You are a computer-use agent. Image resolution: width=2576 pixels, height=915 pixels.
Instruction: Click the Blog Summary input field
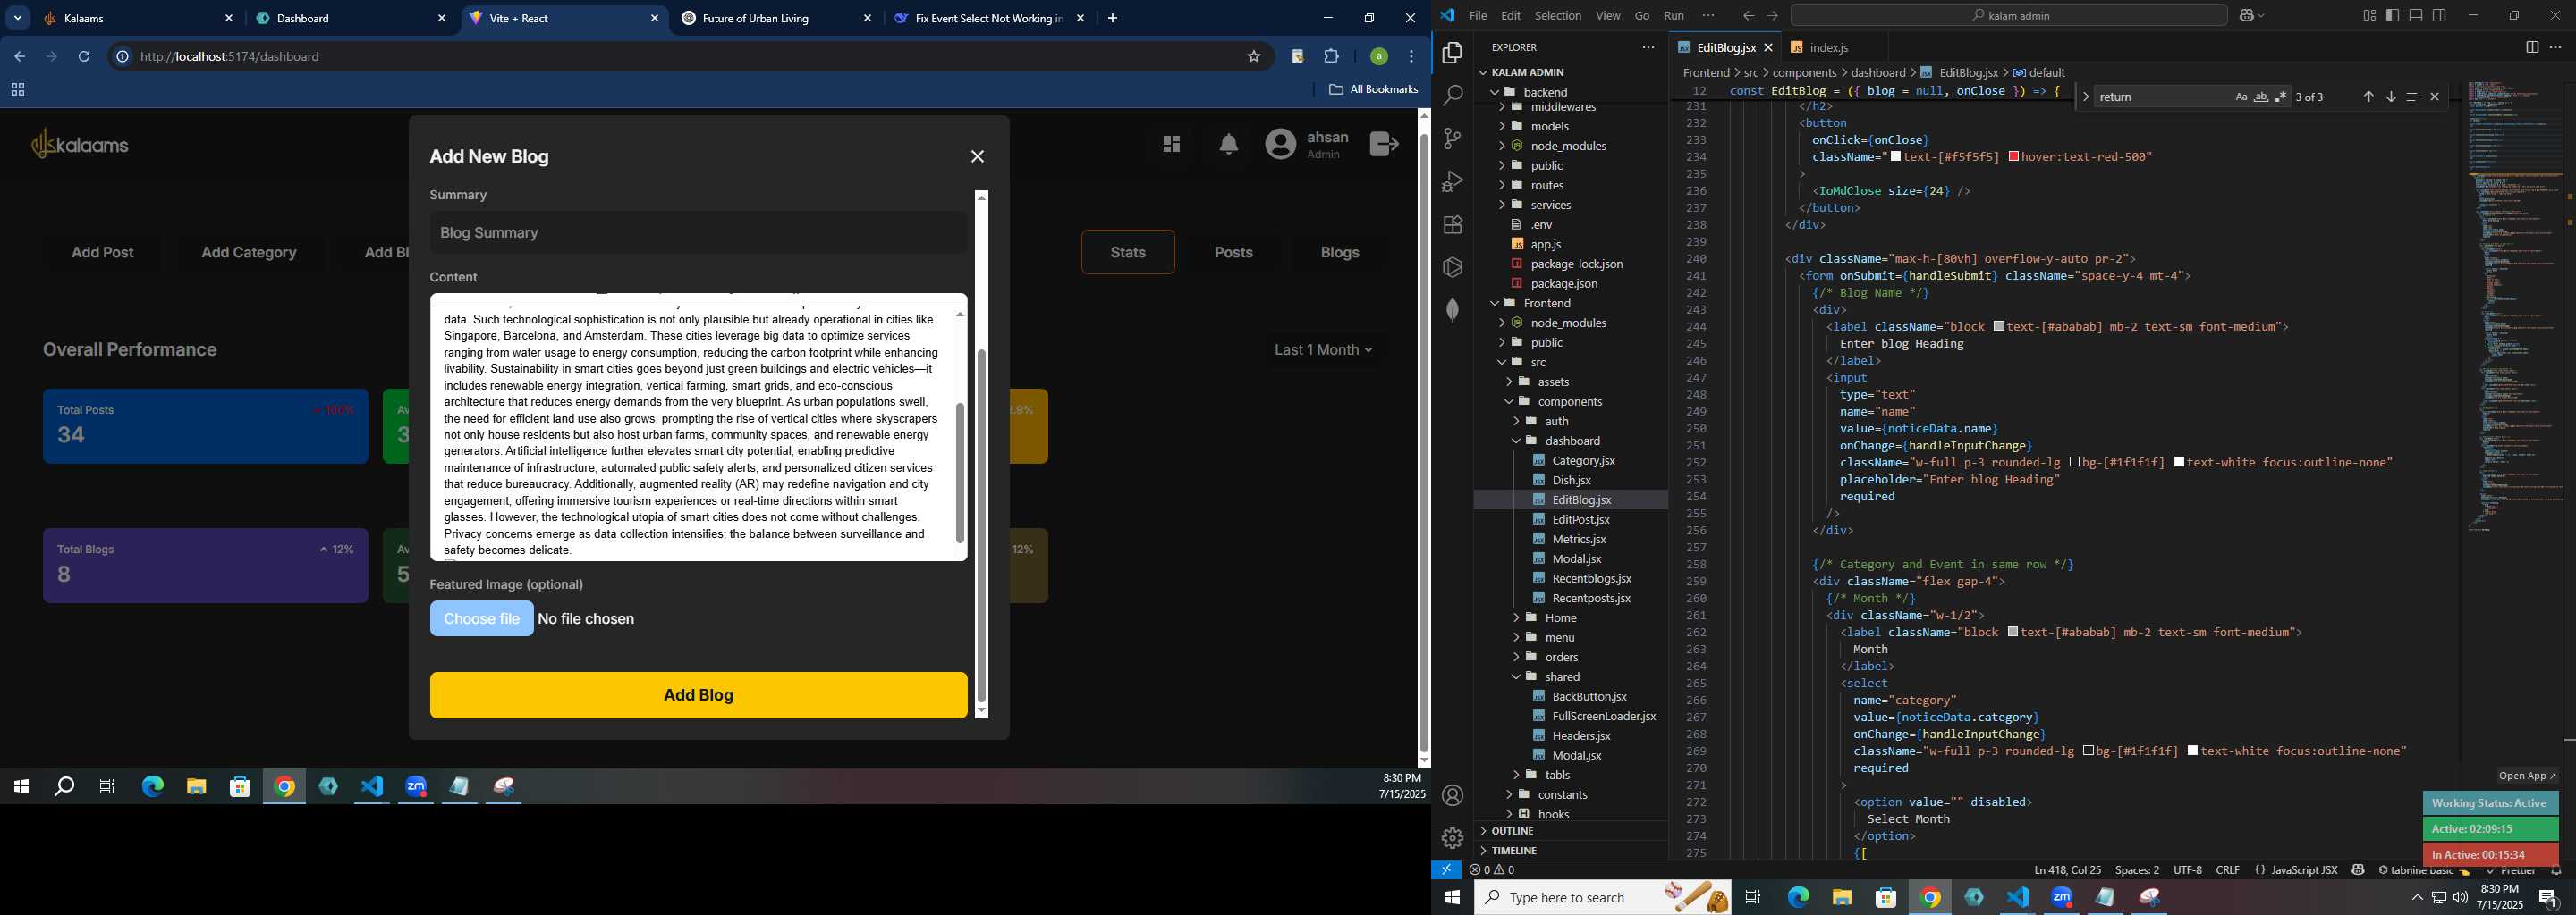(x=698, y=232)
